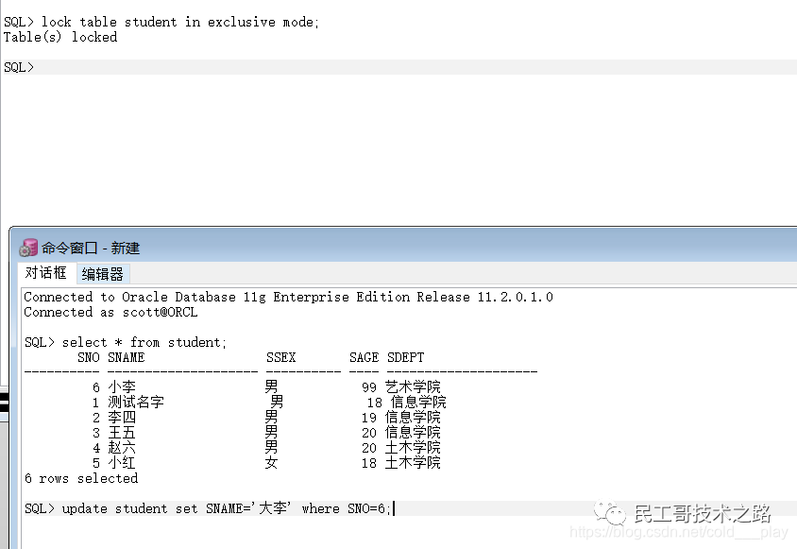Click the SNO column header
This screenshot has width=797, height=549.
(89, 357)
